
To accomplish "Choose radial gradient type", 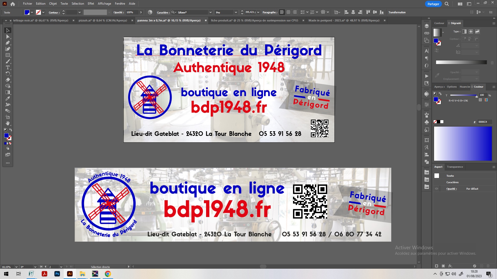I will coord(471,32).
